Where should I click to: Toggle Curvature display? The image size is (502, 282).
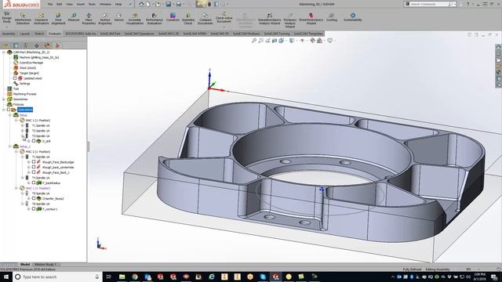[173, 17]
